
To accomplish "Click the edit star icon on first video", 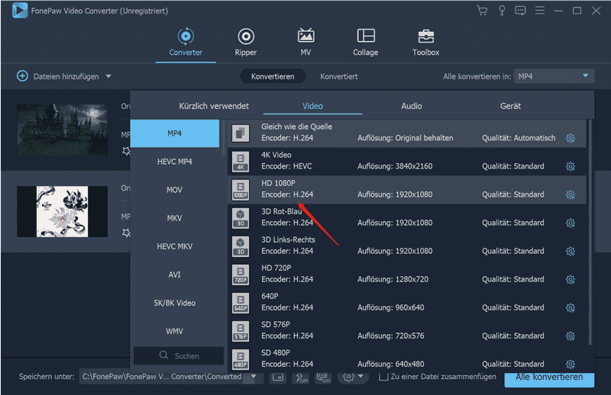I will tap(126, 151).
